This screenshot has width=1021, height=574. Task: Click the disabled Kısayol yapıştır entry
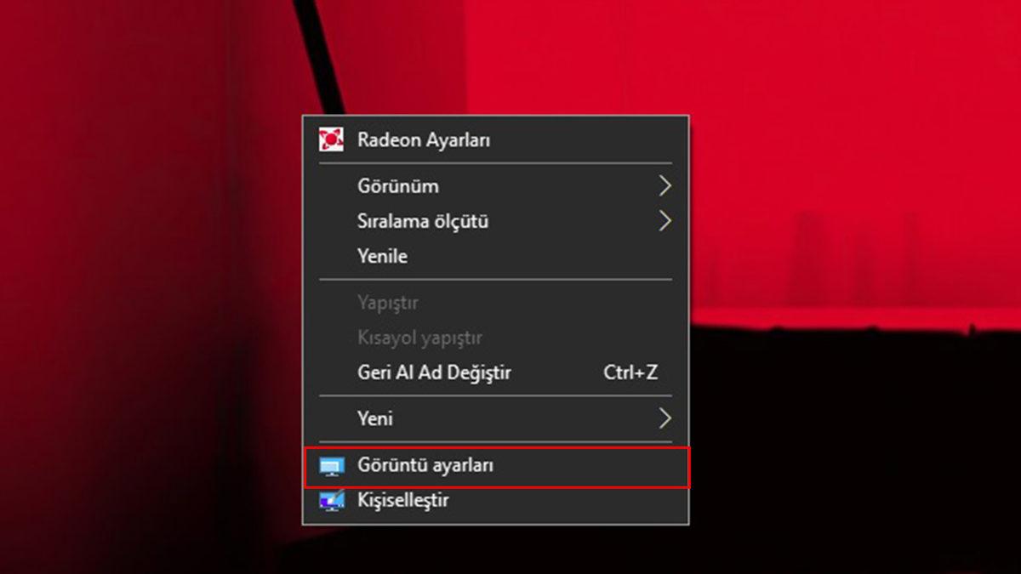pyautogui.click(x=419, y=338)
